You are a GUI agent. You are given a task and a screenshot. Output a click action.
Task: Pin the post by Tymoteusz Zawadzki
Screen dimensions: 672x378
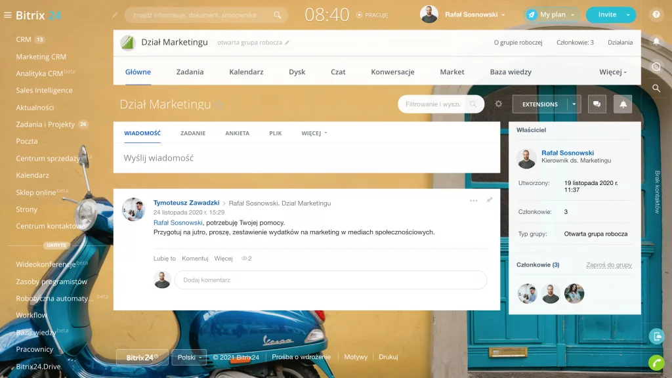pos(489,200)
